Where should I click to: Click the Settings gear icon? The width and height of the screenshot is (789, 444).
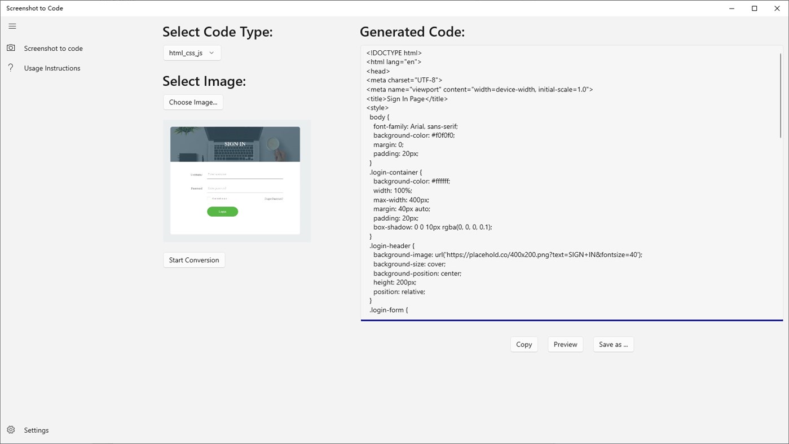(11, 430)
